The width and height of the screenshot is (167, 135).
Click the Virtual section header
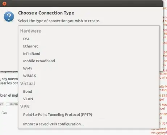pos(28,84)
